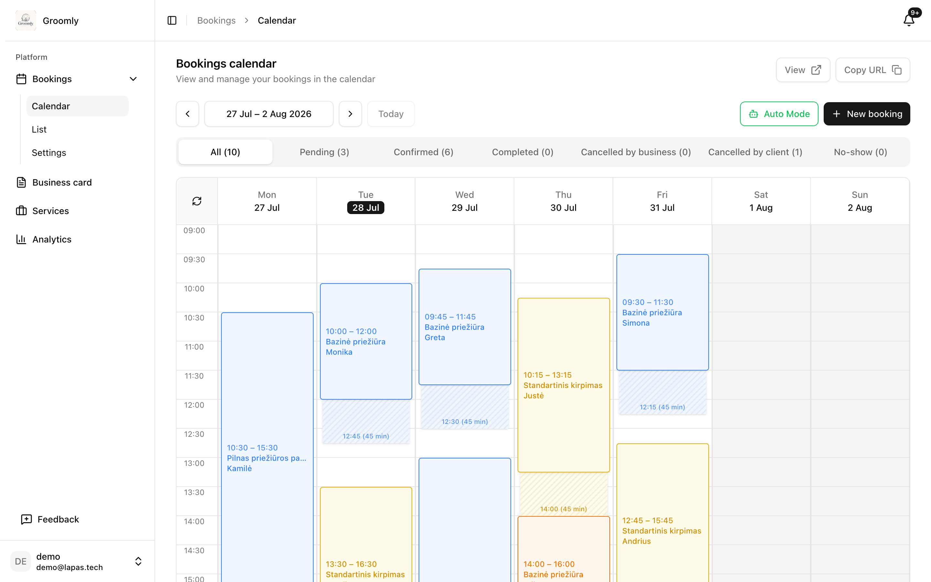
Task: Click the Feedback message icon
Action: [26, 519]
